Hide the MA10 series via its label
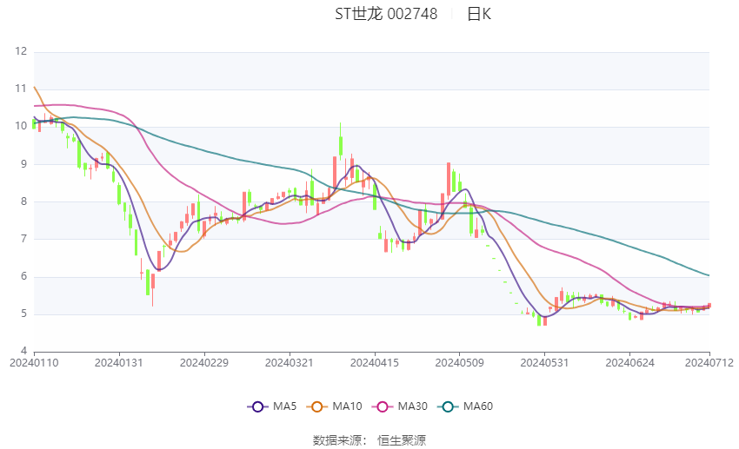The height and width of the screenshot is (449, 739). click(x=347, y=406)
